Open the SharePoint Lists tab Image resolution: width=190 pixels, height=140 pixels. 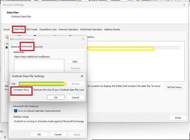pyautogui.click(x=48, y=29)
